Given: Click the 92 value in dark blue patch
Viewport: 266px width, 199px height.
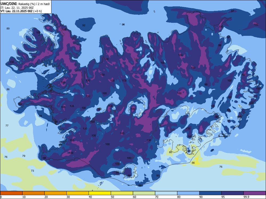Looking at the screenshot, I should (84, 25).
